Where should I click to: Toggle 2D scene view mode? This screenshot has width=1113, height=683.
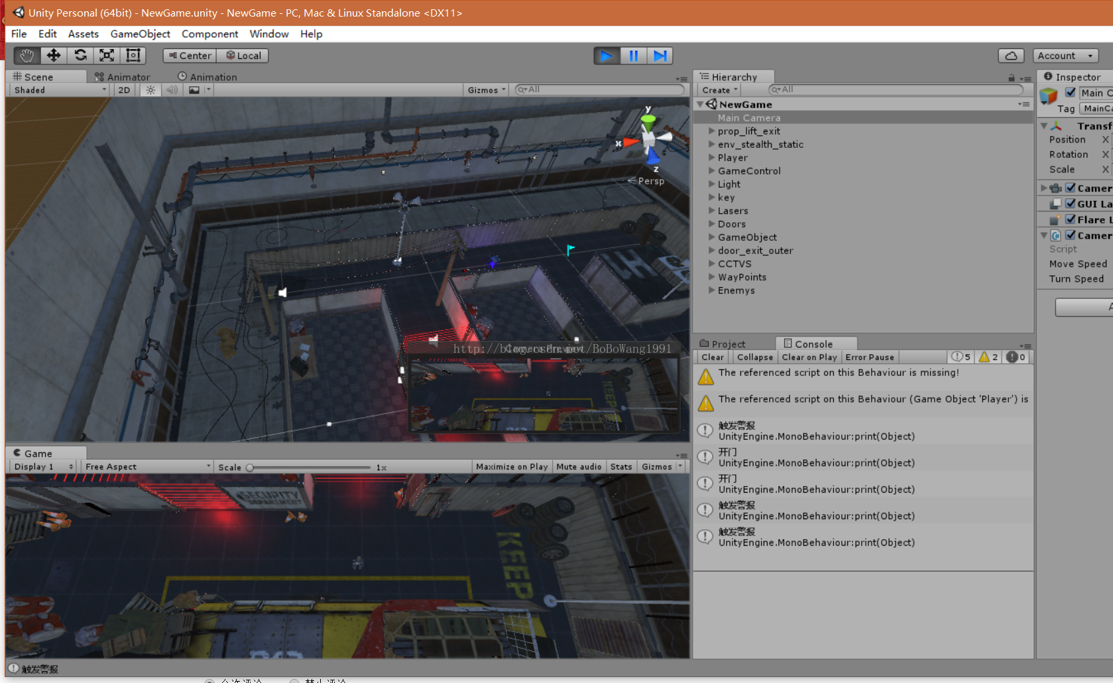click(x=124, y=90)
